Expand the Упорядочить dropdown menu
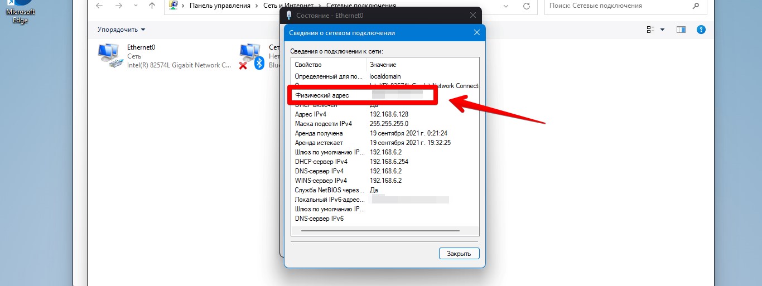762x286 pixels. 121,30
